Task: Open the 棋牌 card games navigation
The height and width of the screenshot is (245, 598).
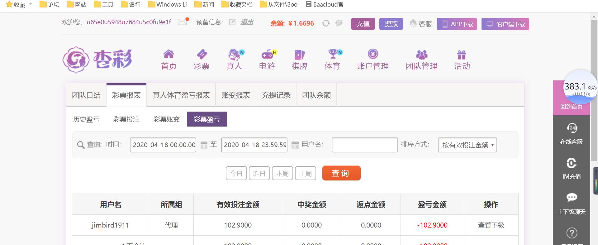Action: click(x=300, y=60)
